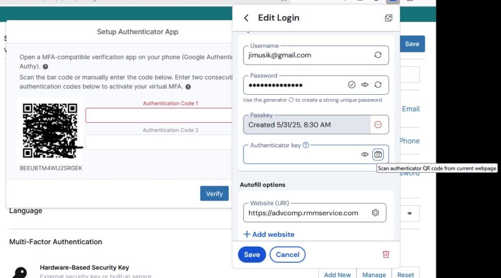The height and width of the screenshot is (278, 501).
Task: Cancel the login edit
Action: point(288,254)
